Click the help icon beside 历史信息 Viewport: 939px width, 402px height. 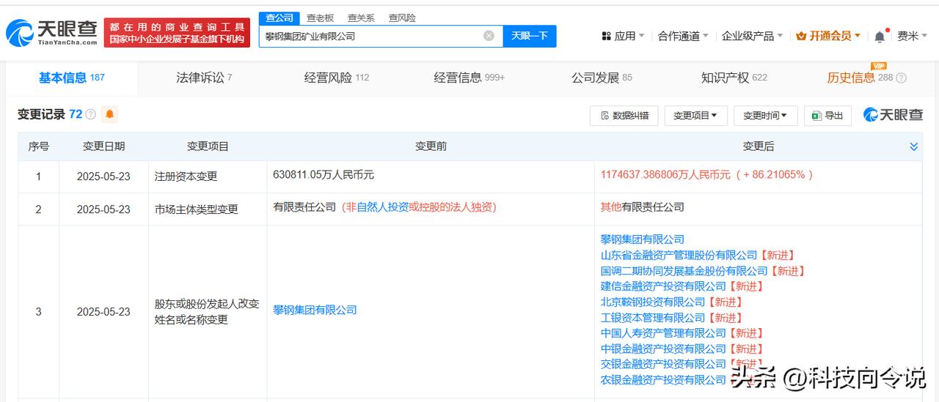pyautogui.click(x=902, y=78)
